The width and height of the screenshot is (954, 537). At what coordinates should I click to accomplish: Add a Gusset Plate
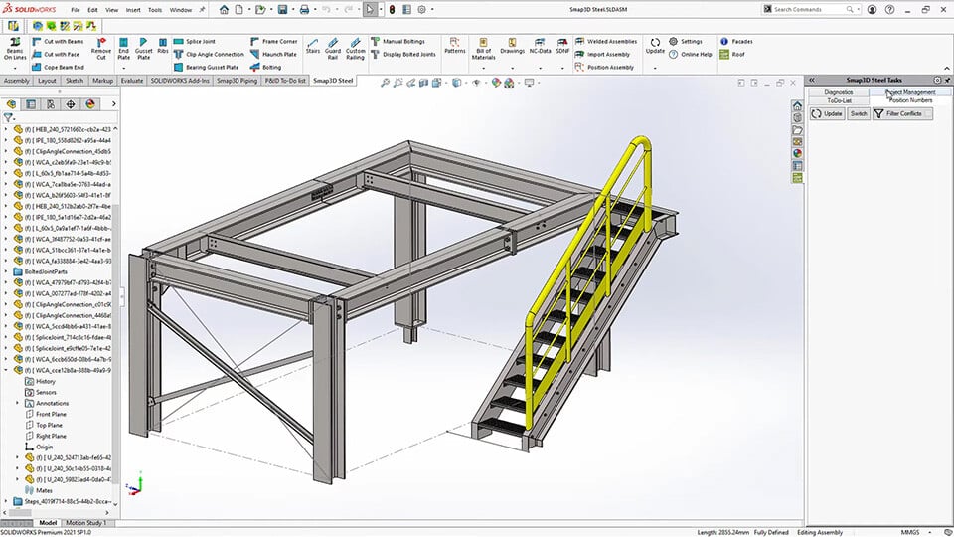coord(143,48)
